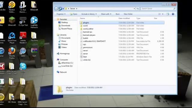Launch the CL-Eye Test shortcut
This screenshot has height=108, width=192.
(x=23, y=21)
